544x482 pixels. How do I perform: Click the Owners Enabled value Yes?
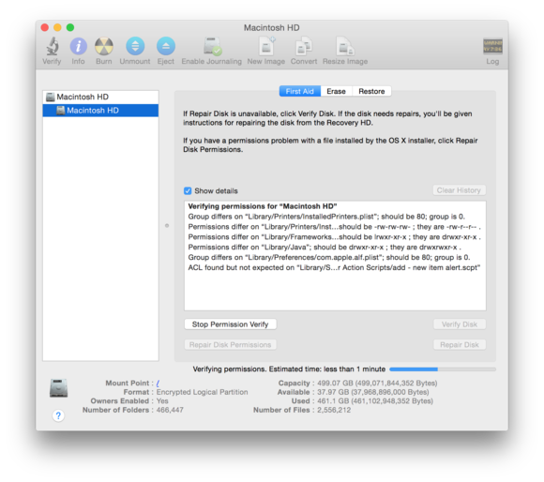point(162,401)
